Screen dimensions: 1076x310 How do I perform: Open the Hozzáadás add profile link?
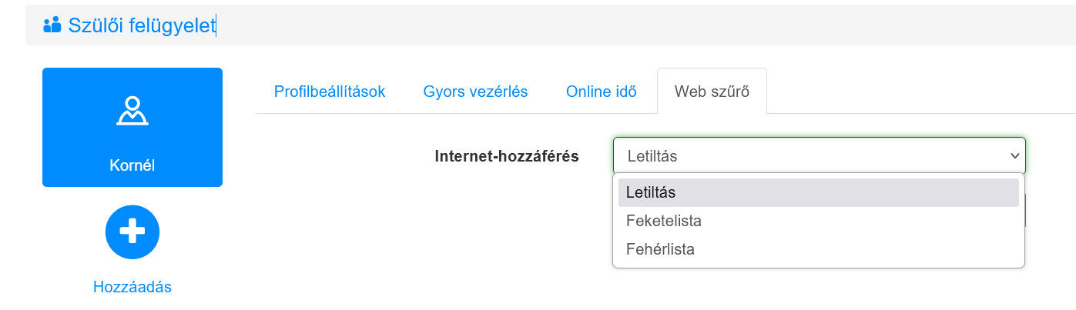pos(132,287)
